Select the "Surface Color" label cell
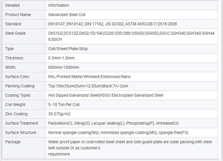This screenshot has width=223, height=161. pyautogui.click(x=17, y=77)
